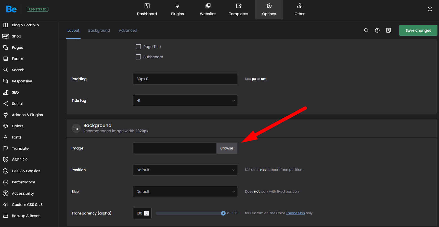The image size is (439, 227).
Task: Focus the Image path input field
Action: coord(175,148)
